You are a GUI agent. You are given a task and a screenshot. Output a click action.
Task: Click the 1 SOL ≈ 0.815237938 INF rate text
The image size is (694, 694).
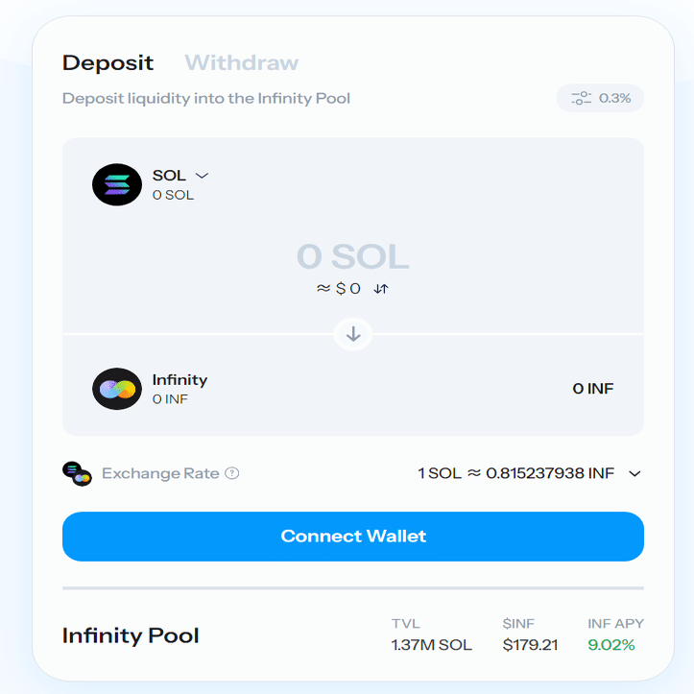click(516, 473)
